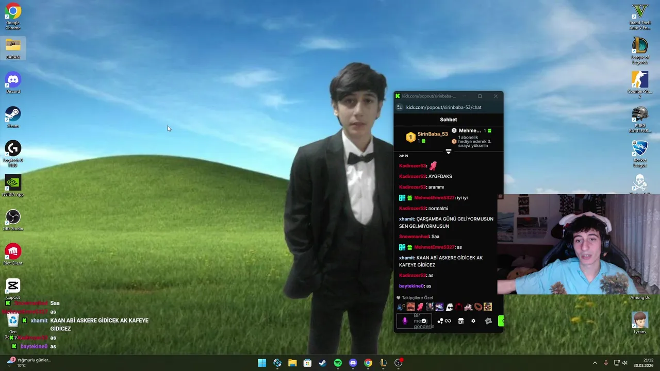Screen dimensions: 660x371
Task: Open the weather widget in taskbar
Action: 29,363
